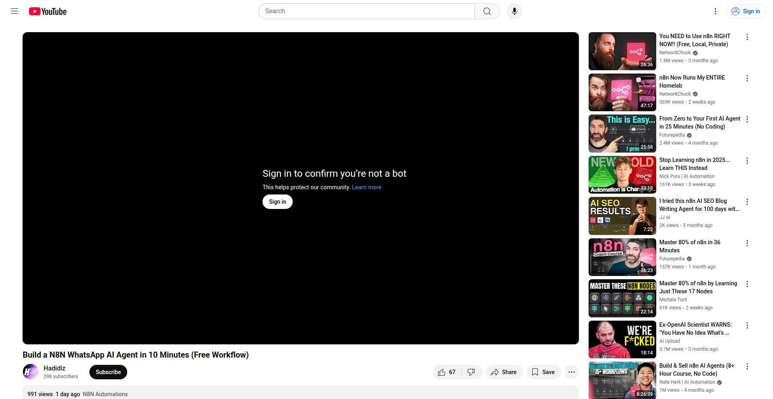Open options for 'n8n Now Runs My ENTIRE Homelab'

[x=747, y=78]
